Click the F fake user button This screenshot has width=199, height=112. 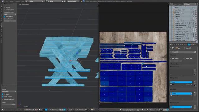(x=195, y=52)
